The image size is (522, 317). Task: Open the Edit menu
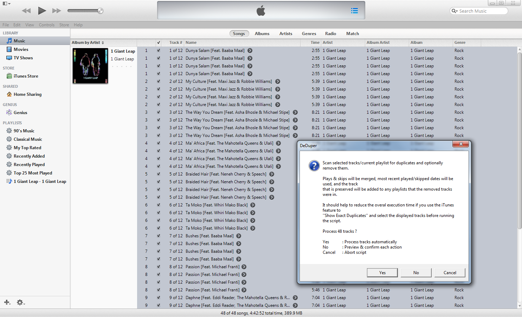[17, 25]
